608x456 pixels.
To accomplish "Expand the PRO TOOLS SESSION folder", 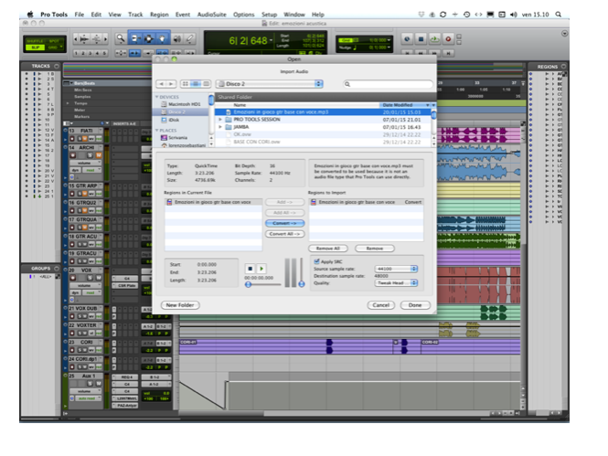I will pos(220,120).
